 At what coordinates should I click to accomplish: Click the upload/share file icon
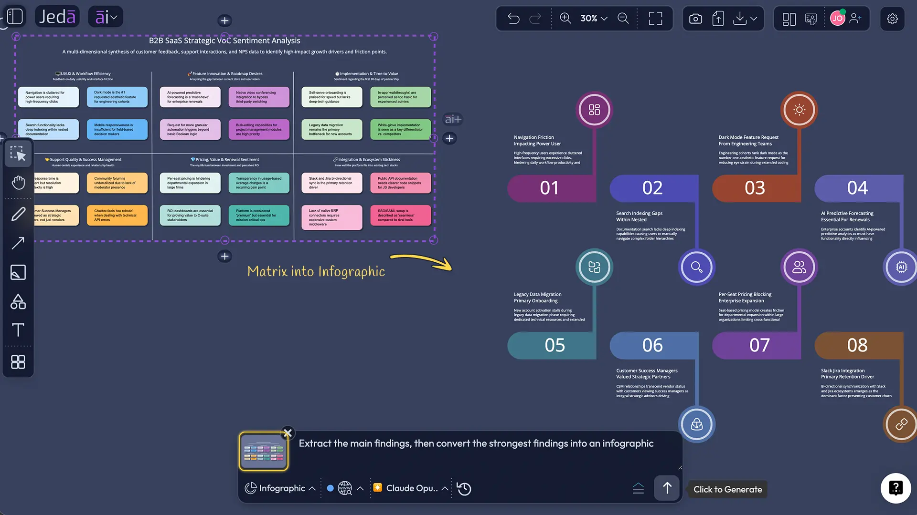point(718,19)
